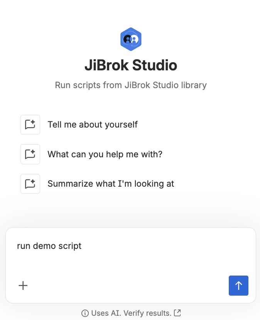The height and width of the screenshot is (320, 260).
Task: Click the word 'demo' in message box
Action: (43, 246)
